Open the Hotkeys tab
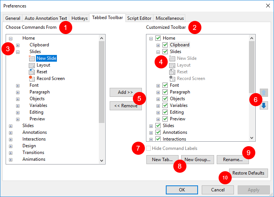The width and height of the screenshot is (274, 197). click(79, 18)
